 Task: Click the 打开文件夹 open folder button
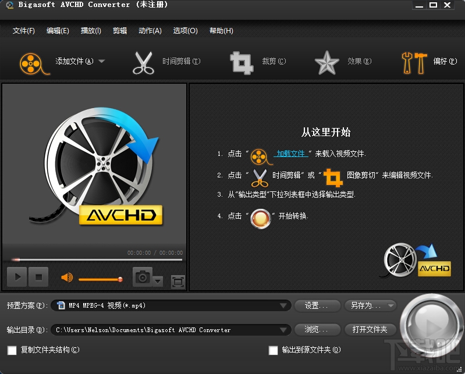click(x=370, y=330)
